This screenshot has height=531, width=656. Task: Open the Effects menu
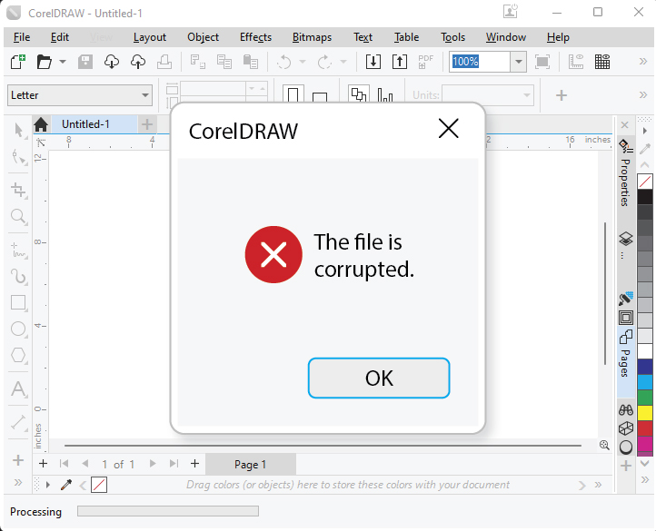tap(255, 37)
